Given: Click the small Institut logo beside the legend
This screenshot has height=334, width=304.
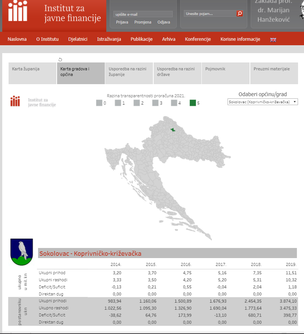Looking at the screenshot, I should coord(33,102).
